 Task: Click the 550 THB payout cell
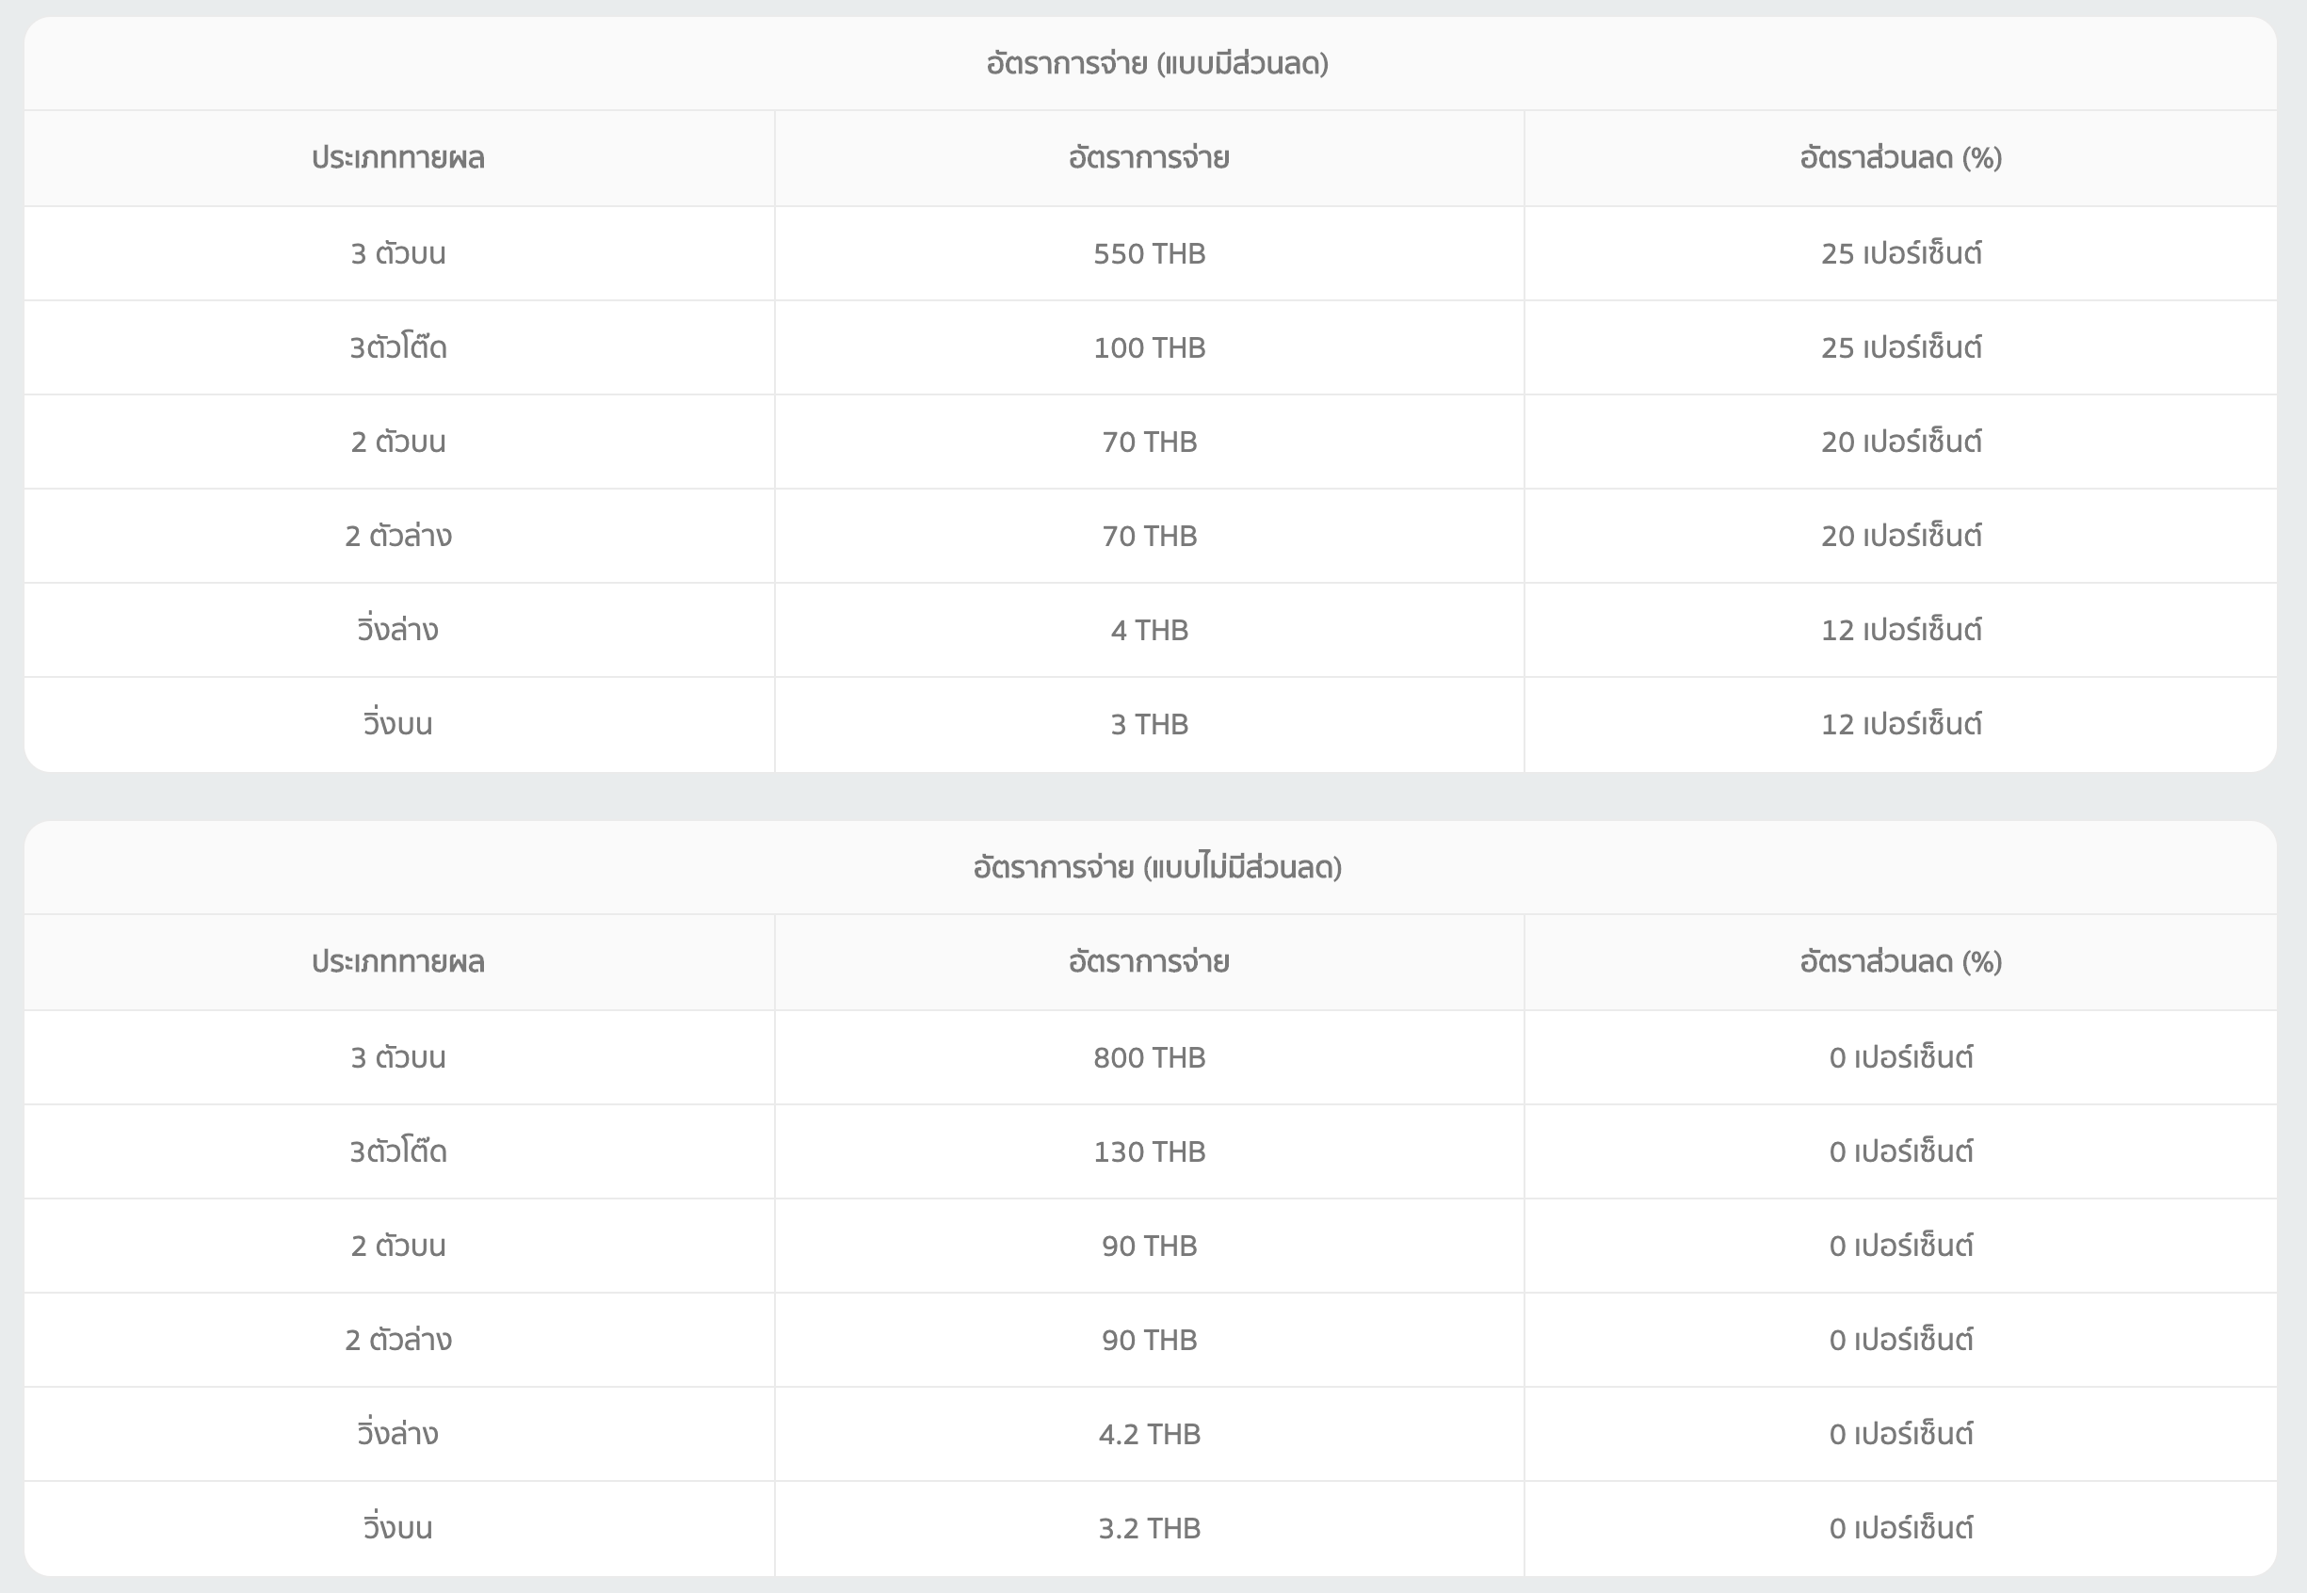pyautogui.click(x=1149, y=253)
